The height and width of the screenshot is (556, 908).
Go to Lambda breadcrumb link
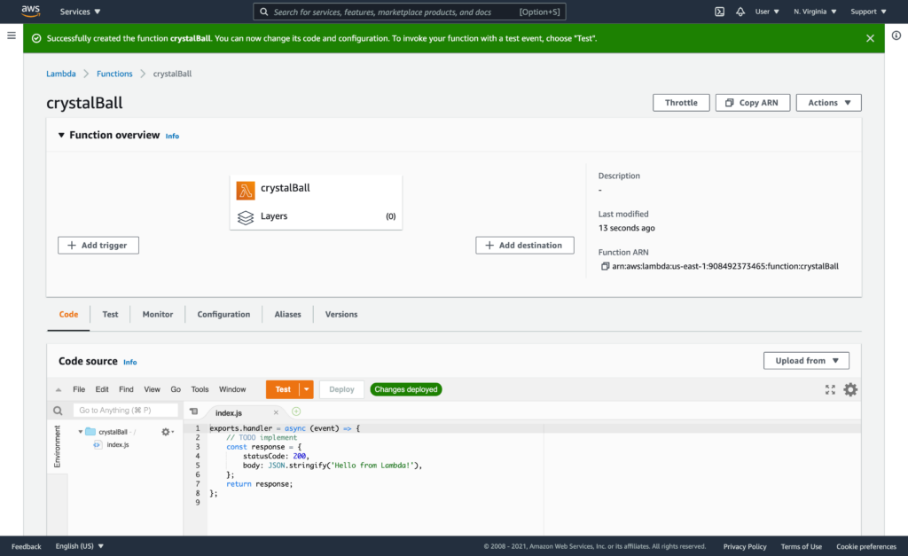61,74
